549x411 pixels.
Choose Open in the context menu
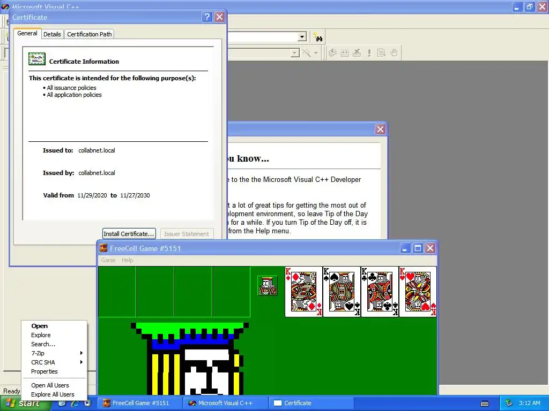[x=54, y=326]
